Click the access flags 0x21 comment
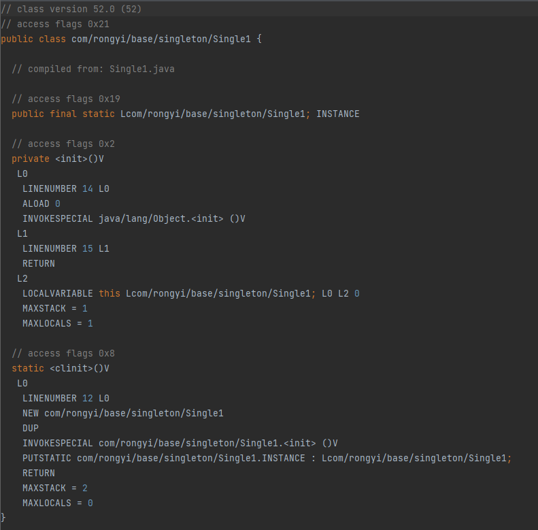The image size is (538, 530). [54, 24]
